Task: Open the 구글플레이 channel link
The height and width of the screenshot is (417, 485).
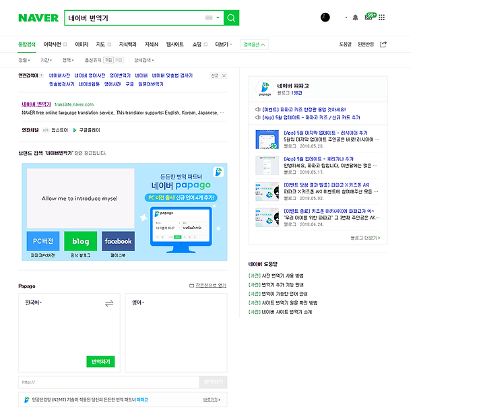Action: [87, 130]
